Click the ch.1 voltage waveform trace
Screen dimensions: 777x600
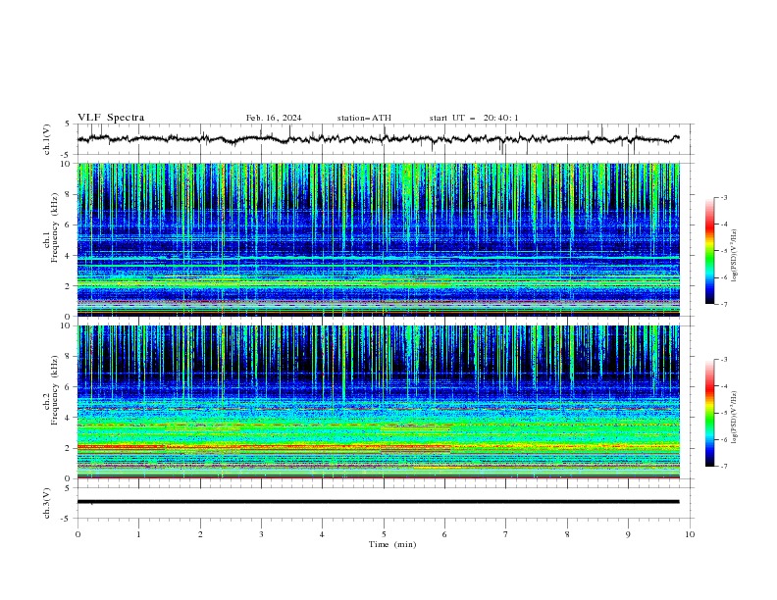coord(378,139)
